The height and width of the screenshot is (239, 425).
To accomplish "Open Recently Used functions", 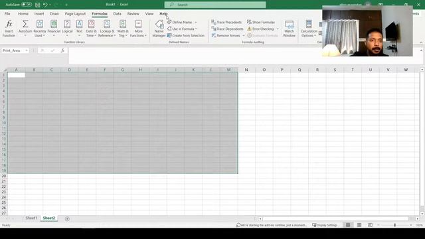I will [40, 29].
